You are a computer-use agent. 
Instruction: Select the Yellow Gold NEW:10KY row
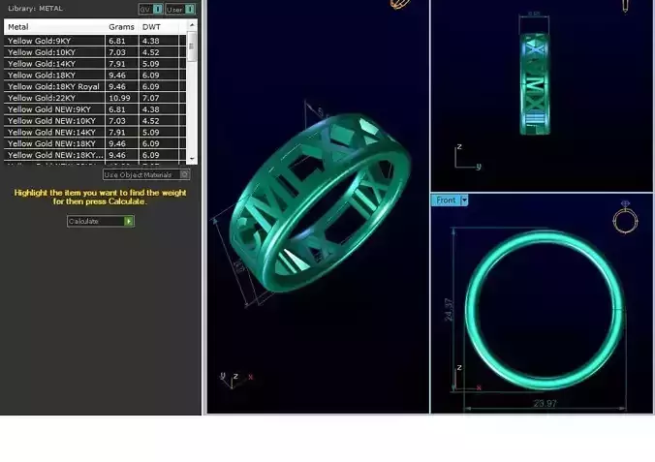[95, 121]
